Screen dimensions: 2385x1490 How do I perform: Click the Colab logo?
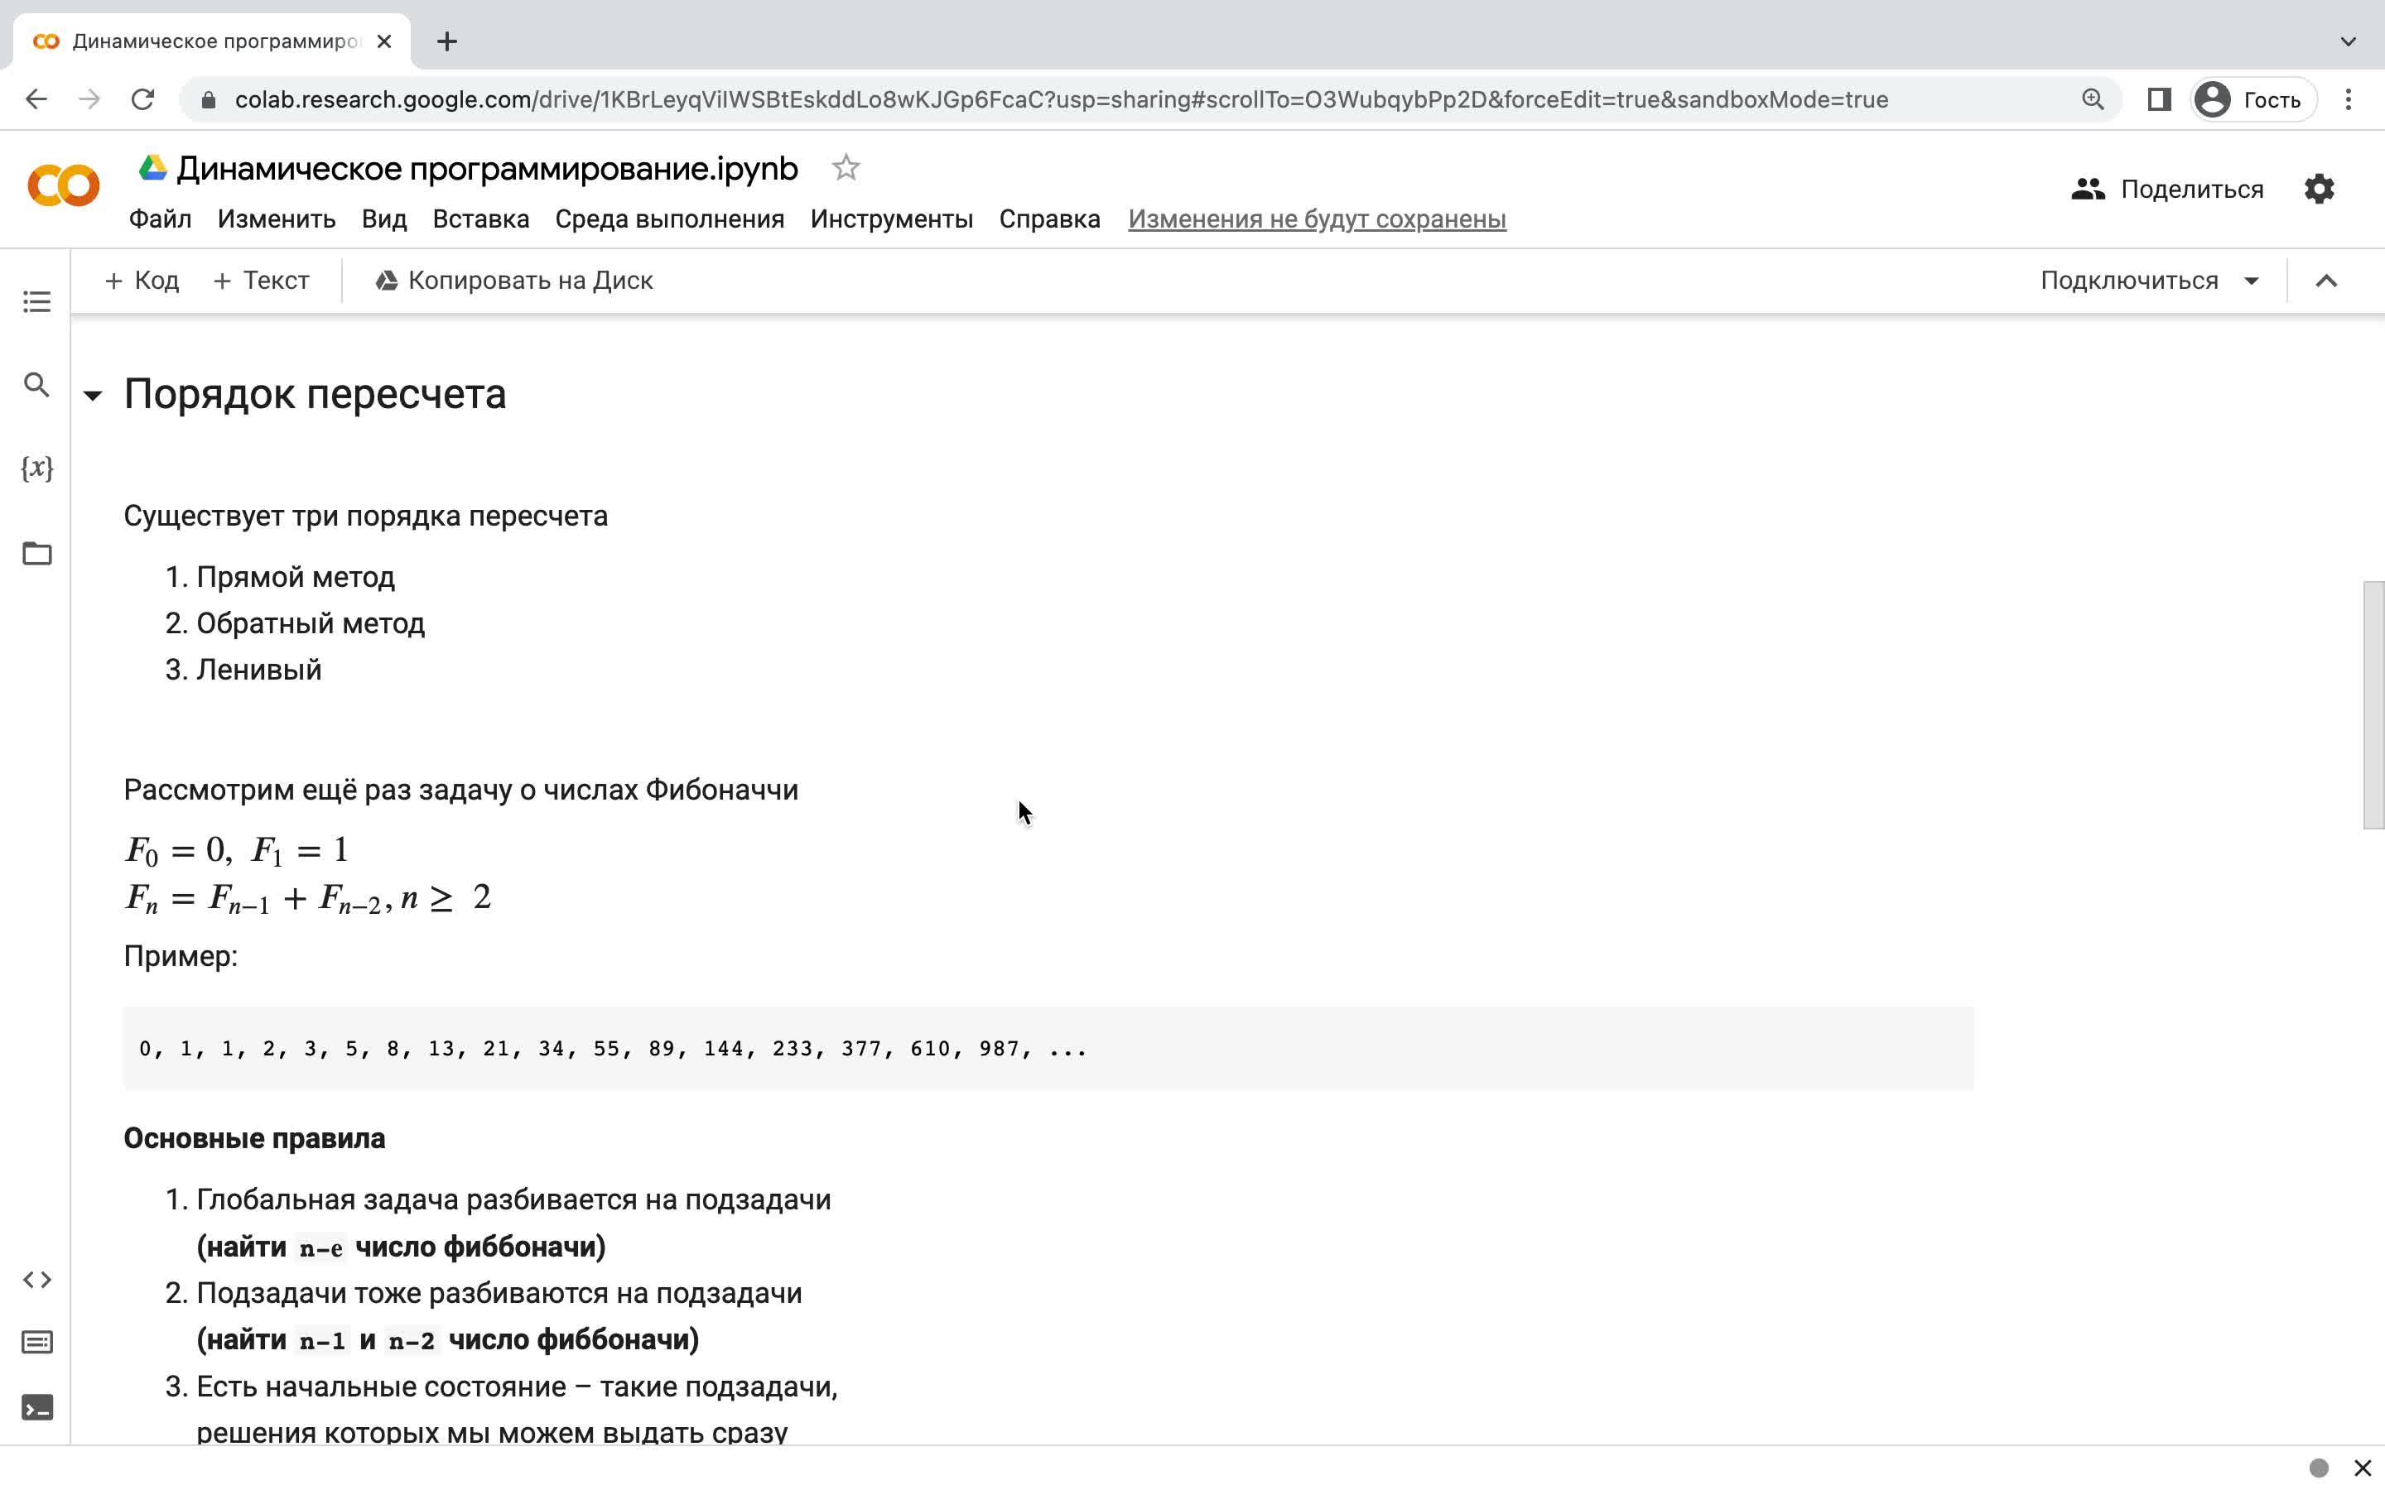click(63, 185)
